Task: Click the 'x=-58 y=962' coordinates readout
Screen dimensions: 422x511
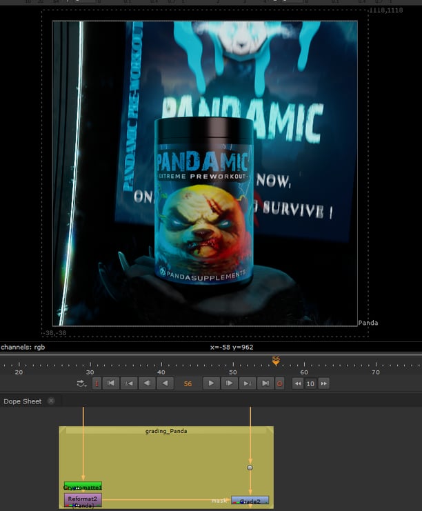Action: pyautogui.click(x=232, y=347)
